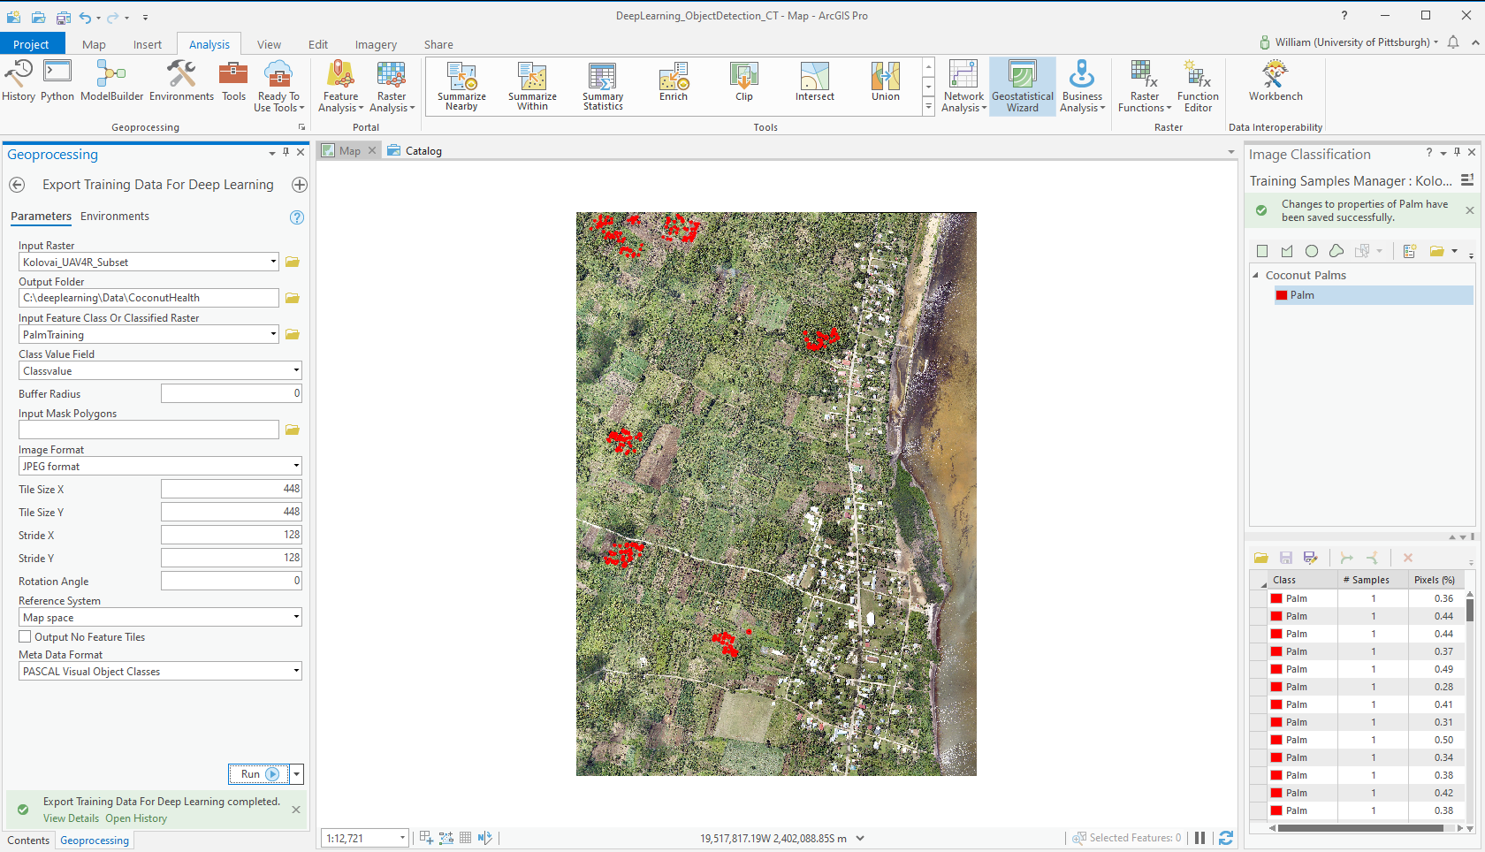Viewport: 1485px width, 852px height.
Task: Switch to Environments tab in Geoprocessing
Action: [x=115, y=217]
